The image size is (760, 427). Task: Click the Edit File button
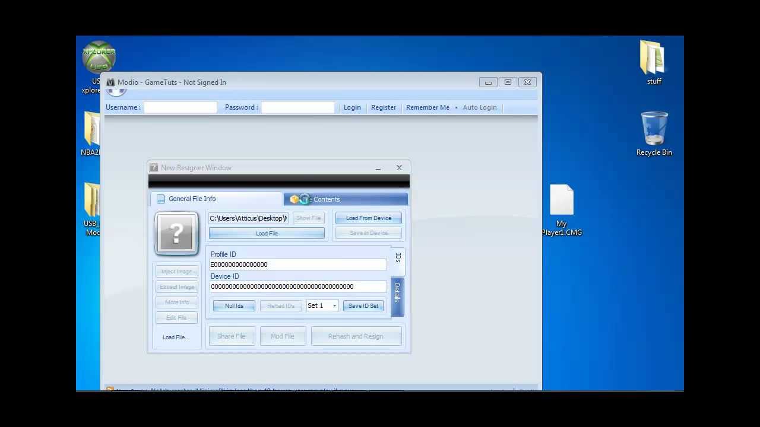point(176,318)
